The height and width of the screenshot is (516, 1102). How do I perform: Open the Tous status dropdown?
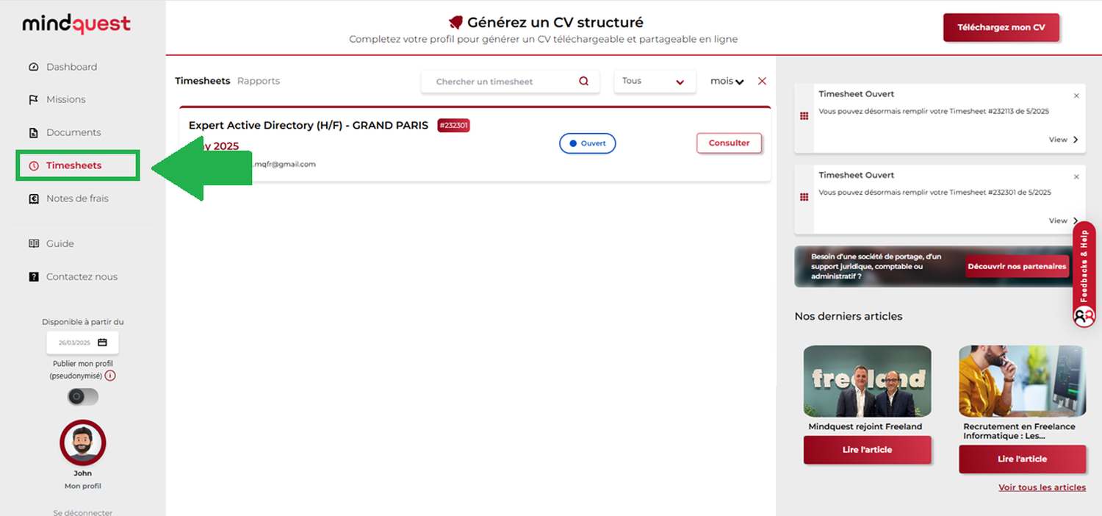(x=655, y=82)
